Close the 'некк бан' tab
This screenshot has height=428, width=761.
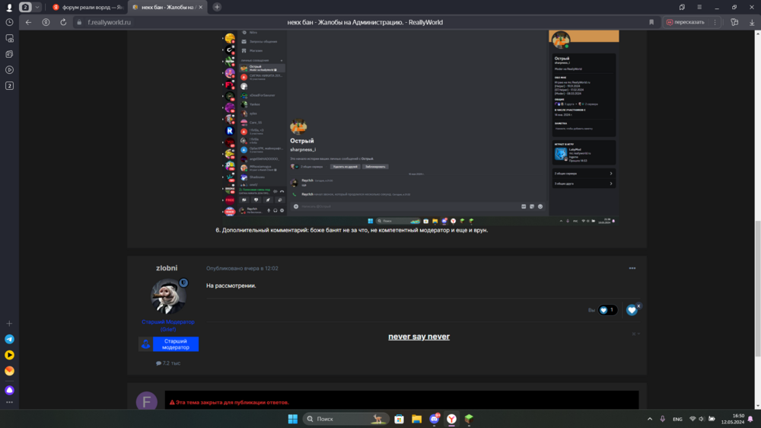coord(200,8)
